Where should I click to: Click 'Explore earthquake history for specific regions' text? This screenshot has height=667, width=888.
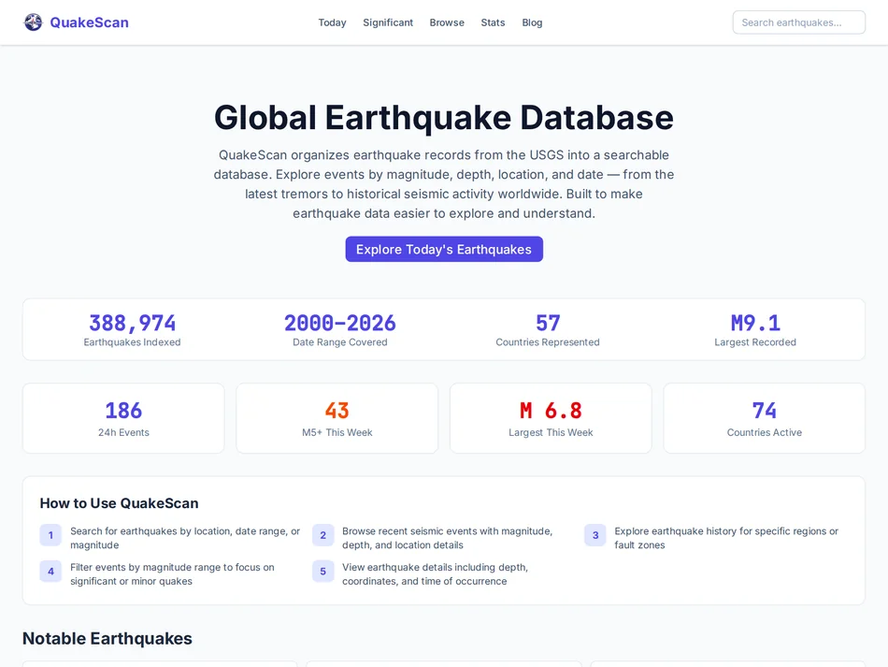(726, 538)
